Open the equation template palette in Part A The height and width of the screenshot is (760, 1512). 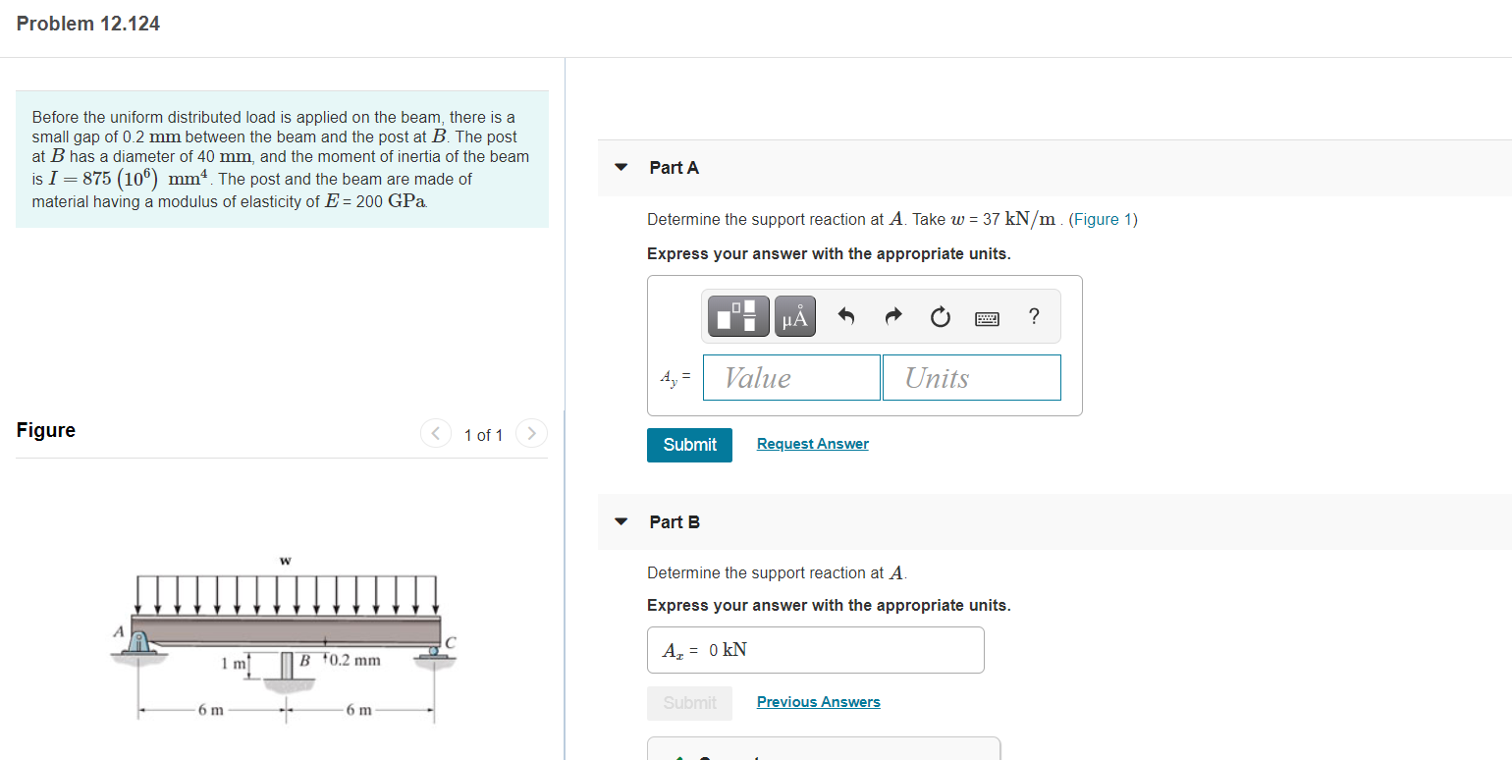[x=737, y=315]
